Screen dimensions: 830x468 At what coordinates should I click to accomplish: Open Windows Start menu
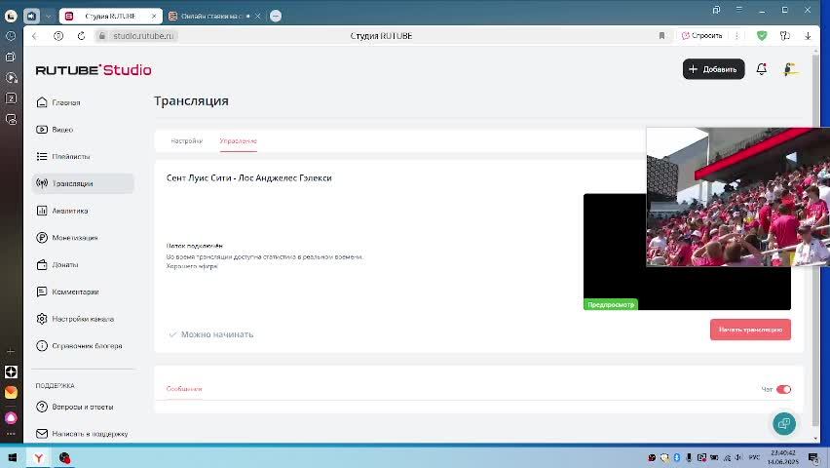(x=12, y=457)
